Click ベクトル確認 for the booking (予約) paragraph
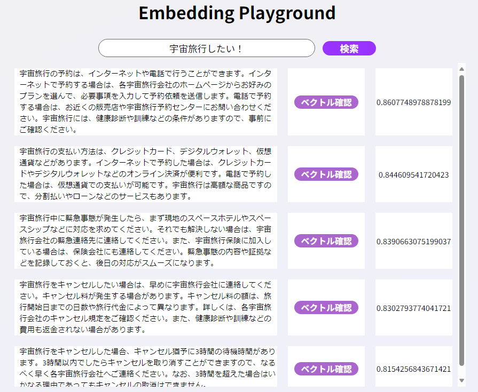The image size is (478, 392). [326, 102]
